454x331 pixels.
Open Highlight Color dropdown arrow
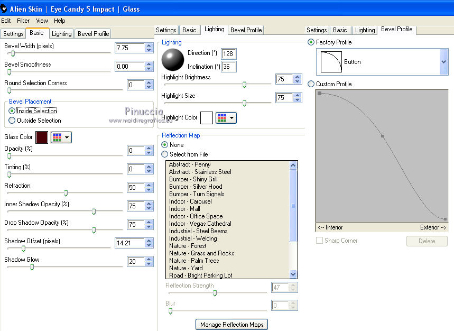tap(231, 118)
